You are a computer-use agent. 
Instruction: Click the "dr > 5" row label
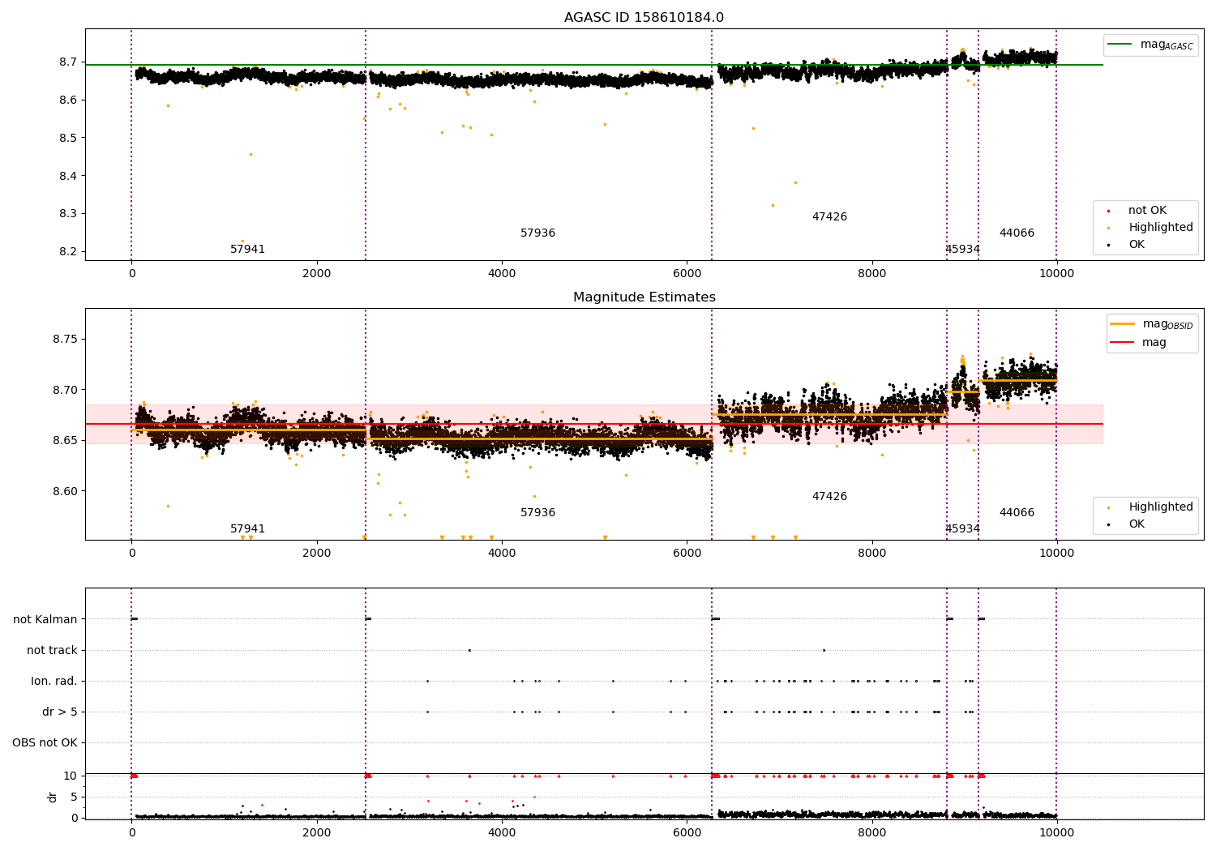(60, 712)
